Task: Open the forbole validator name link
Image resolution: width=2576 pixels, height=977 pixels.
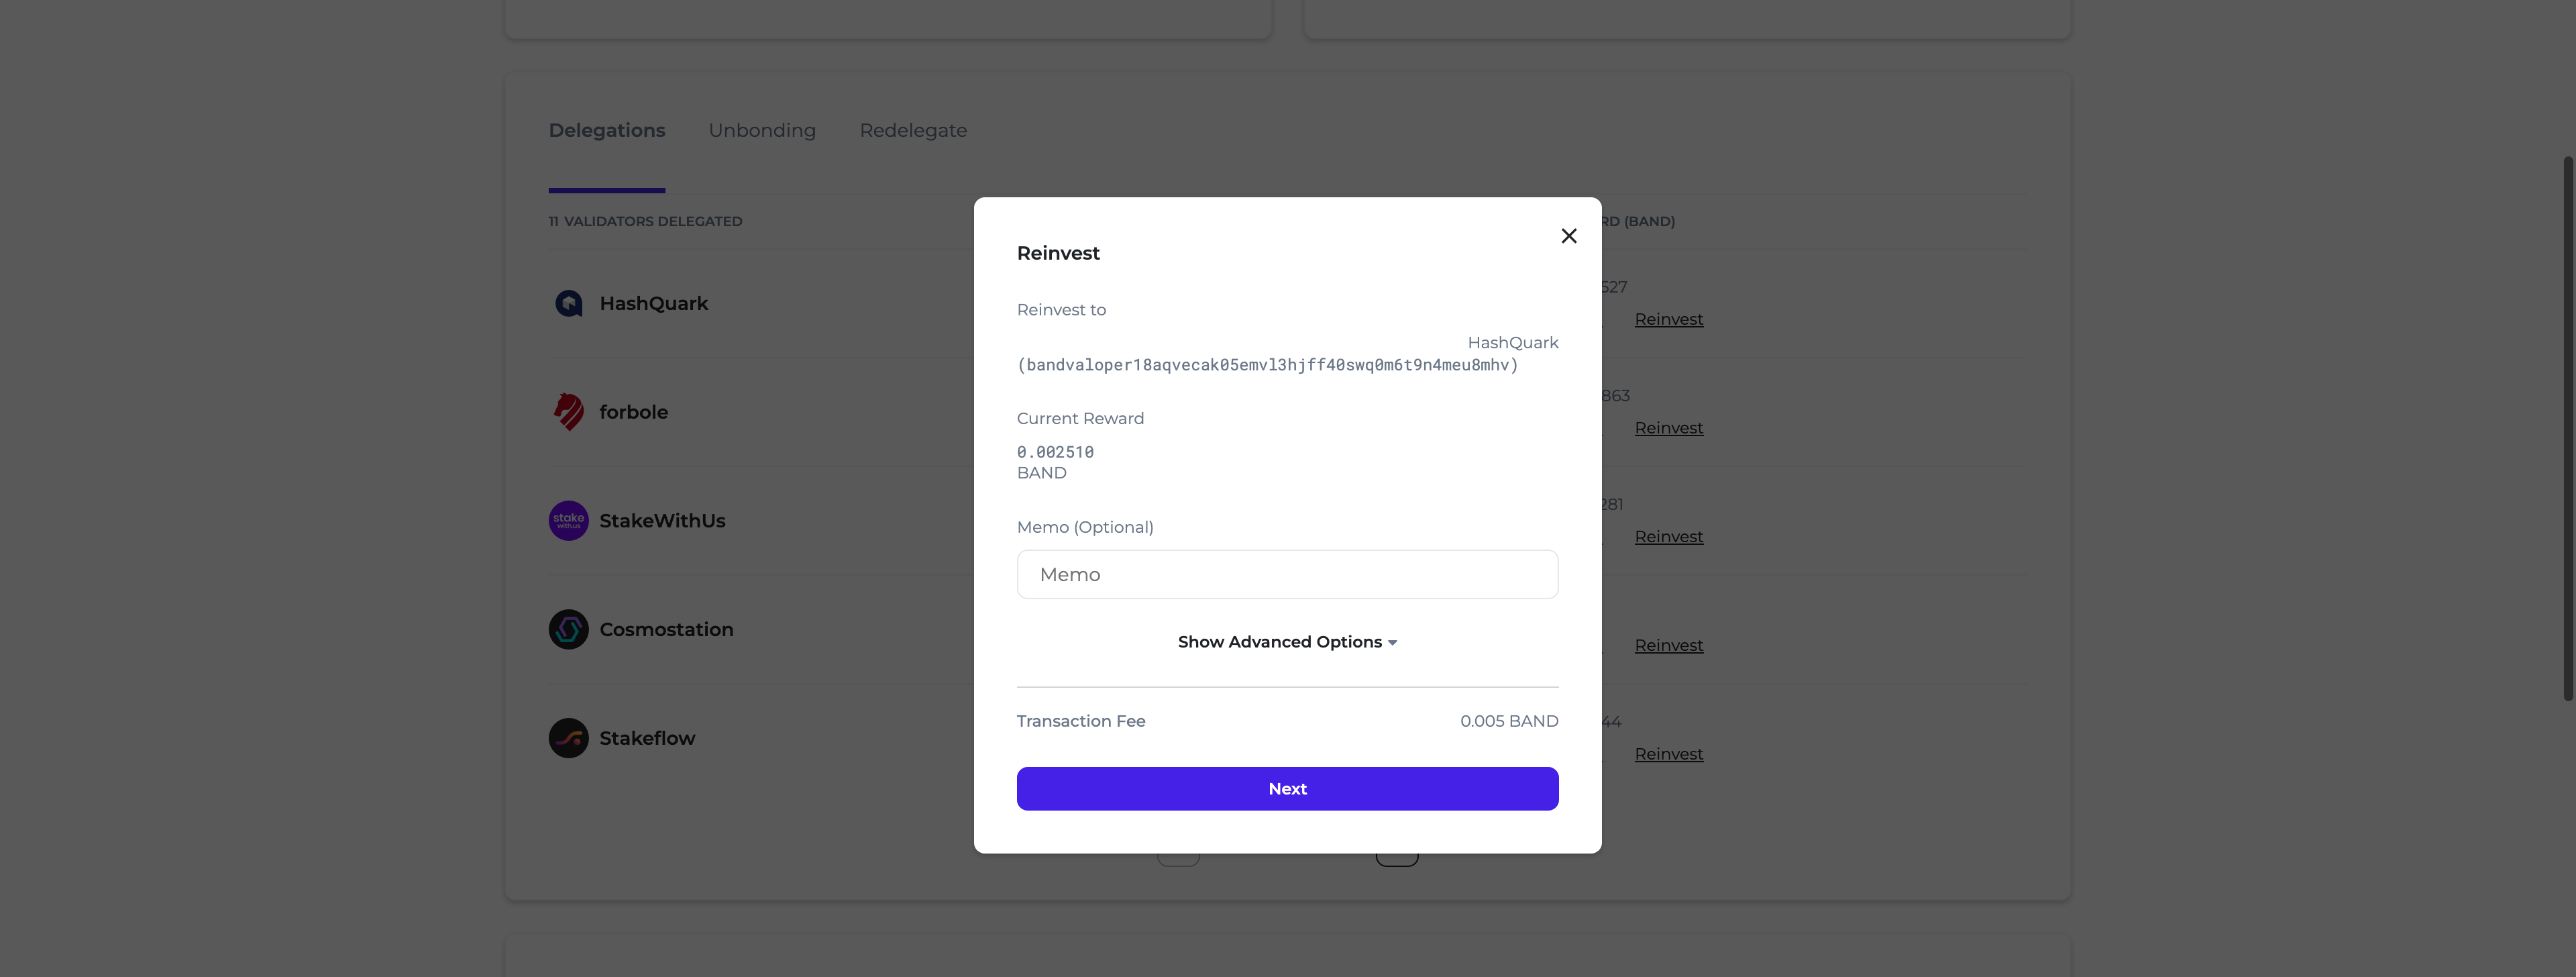Action: [x=633, y=412]
